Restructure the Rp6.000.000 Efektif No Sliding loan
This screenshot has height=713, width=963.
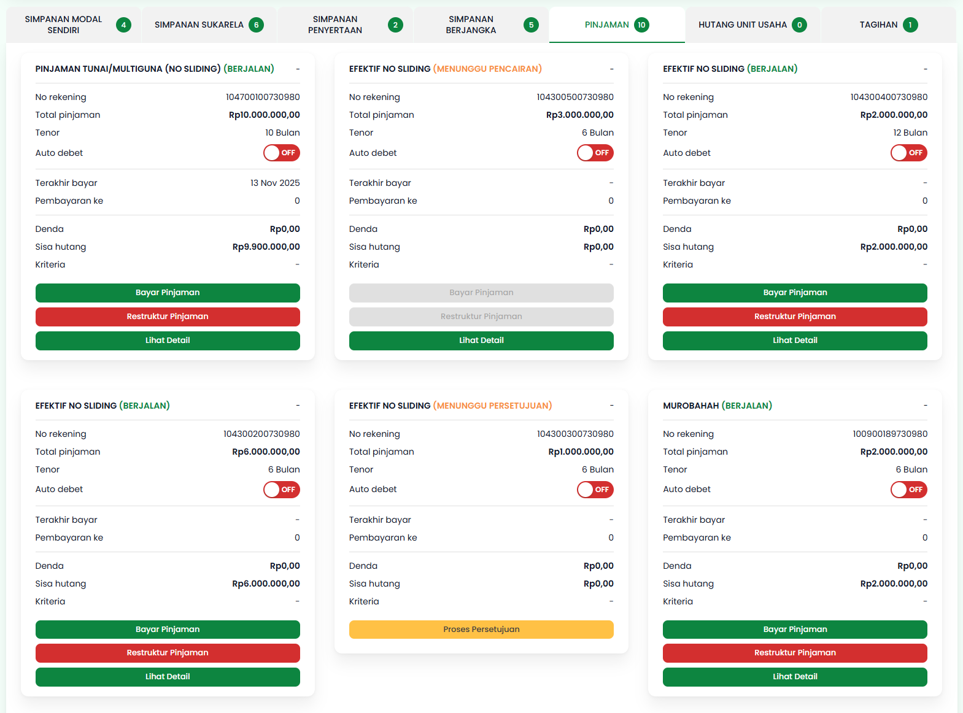(168, 653)
